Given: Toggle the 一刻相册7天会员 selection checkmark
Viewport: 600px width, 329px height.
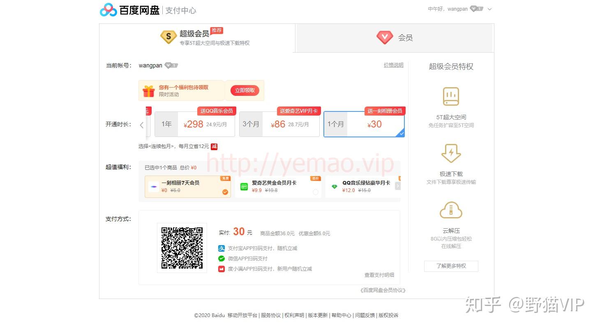Looking at the screenshot, I should [225, 192].
